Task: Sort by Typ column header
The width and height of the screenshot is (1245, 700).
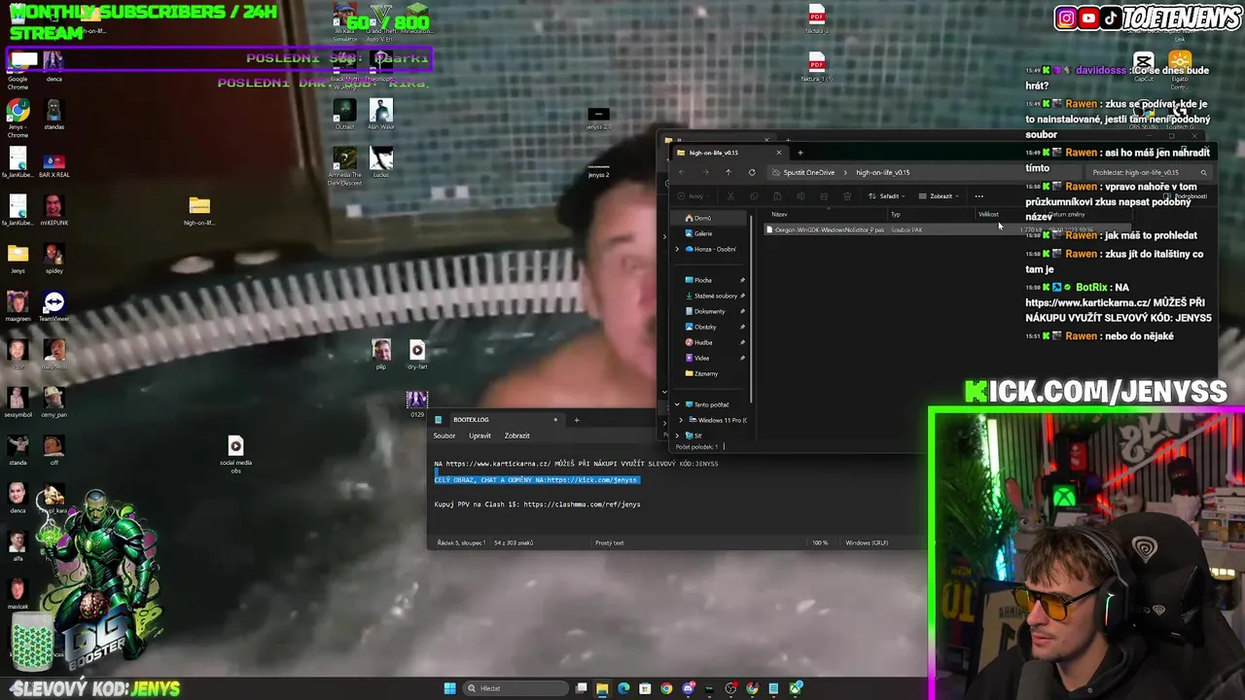Action: point(896,214)
